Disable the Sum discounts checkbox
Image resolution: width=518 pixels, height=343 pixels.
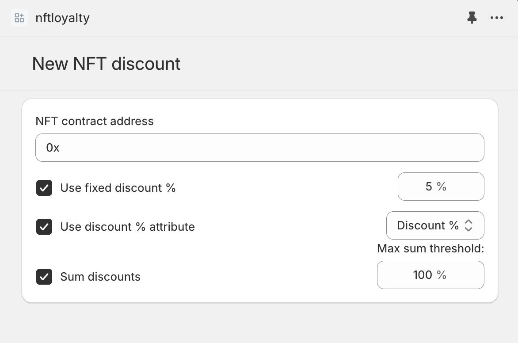(x=44, y=277)
